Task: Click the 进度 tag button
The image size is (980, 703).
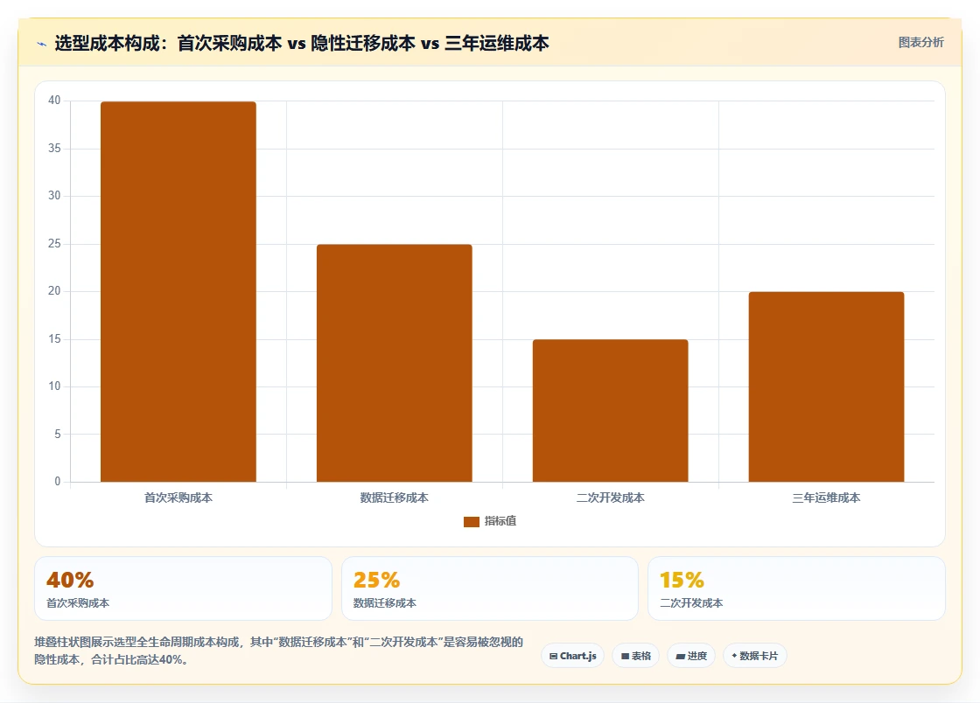Action: pos(691,656)
